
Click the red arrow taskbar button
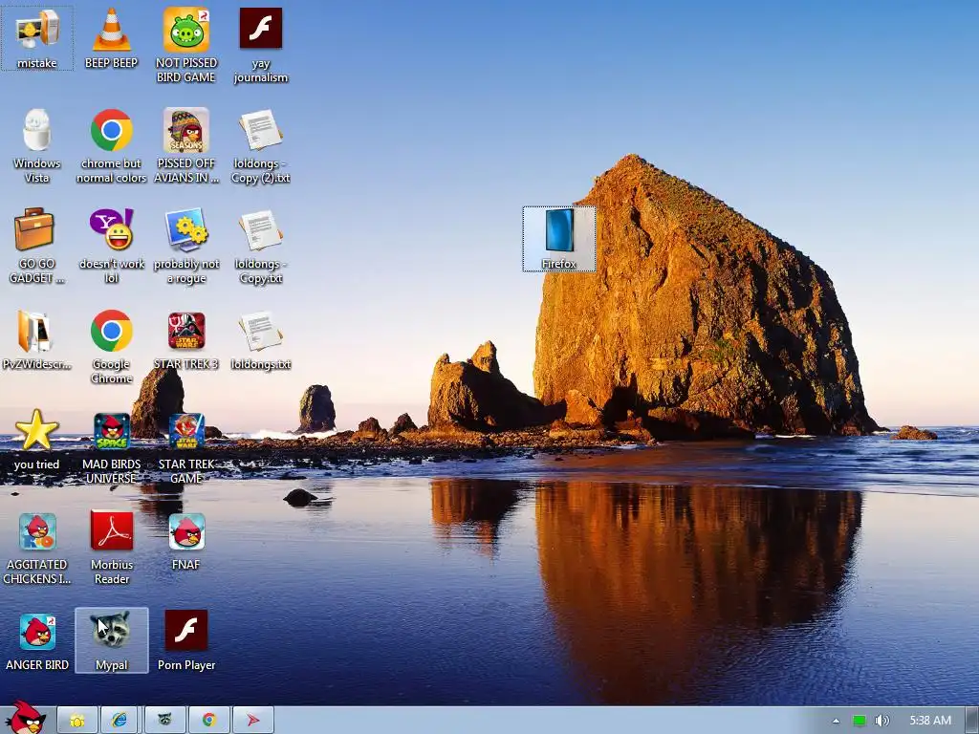tap(252, 721)
